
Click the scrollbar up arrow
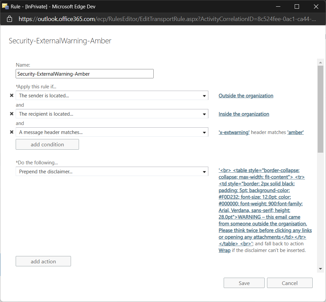[320, 62]
